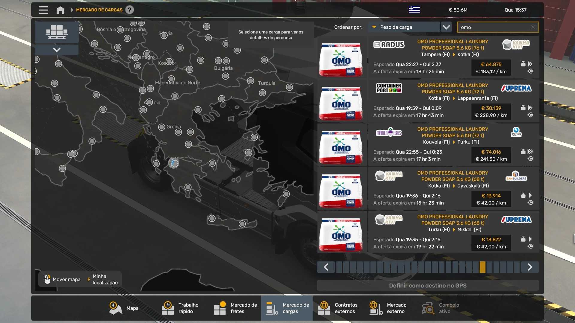575x323 pixels.
Task: Go to the next results page arrow
Action: pyautogui.click(x=530, y=267)
